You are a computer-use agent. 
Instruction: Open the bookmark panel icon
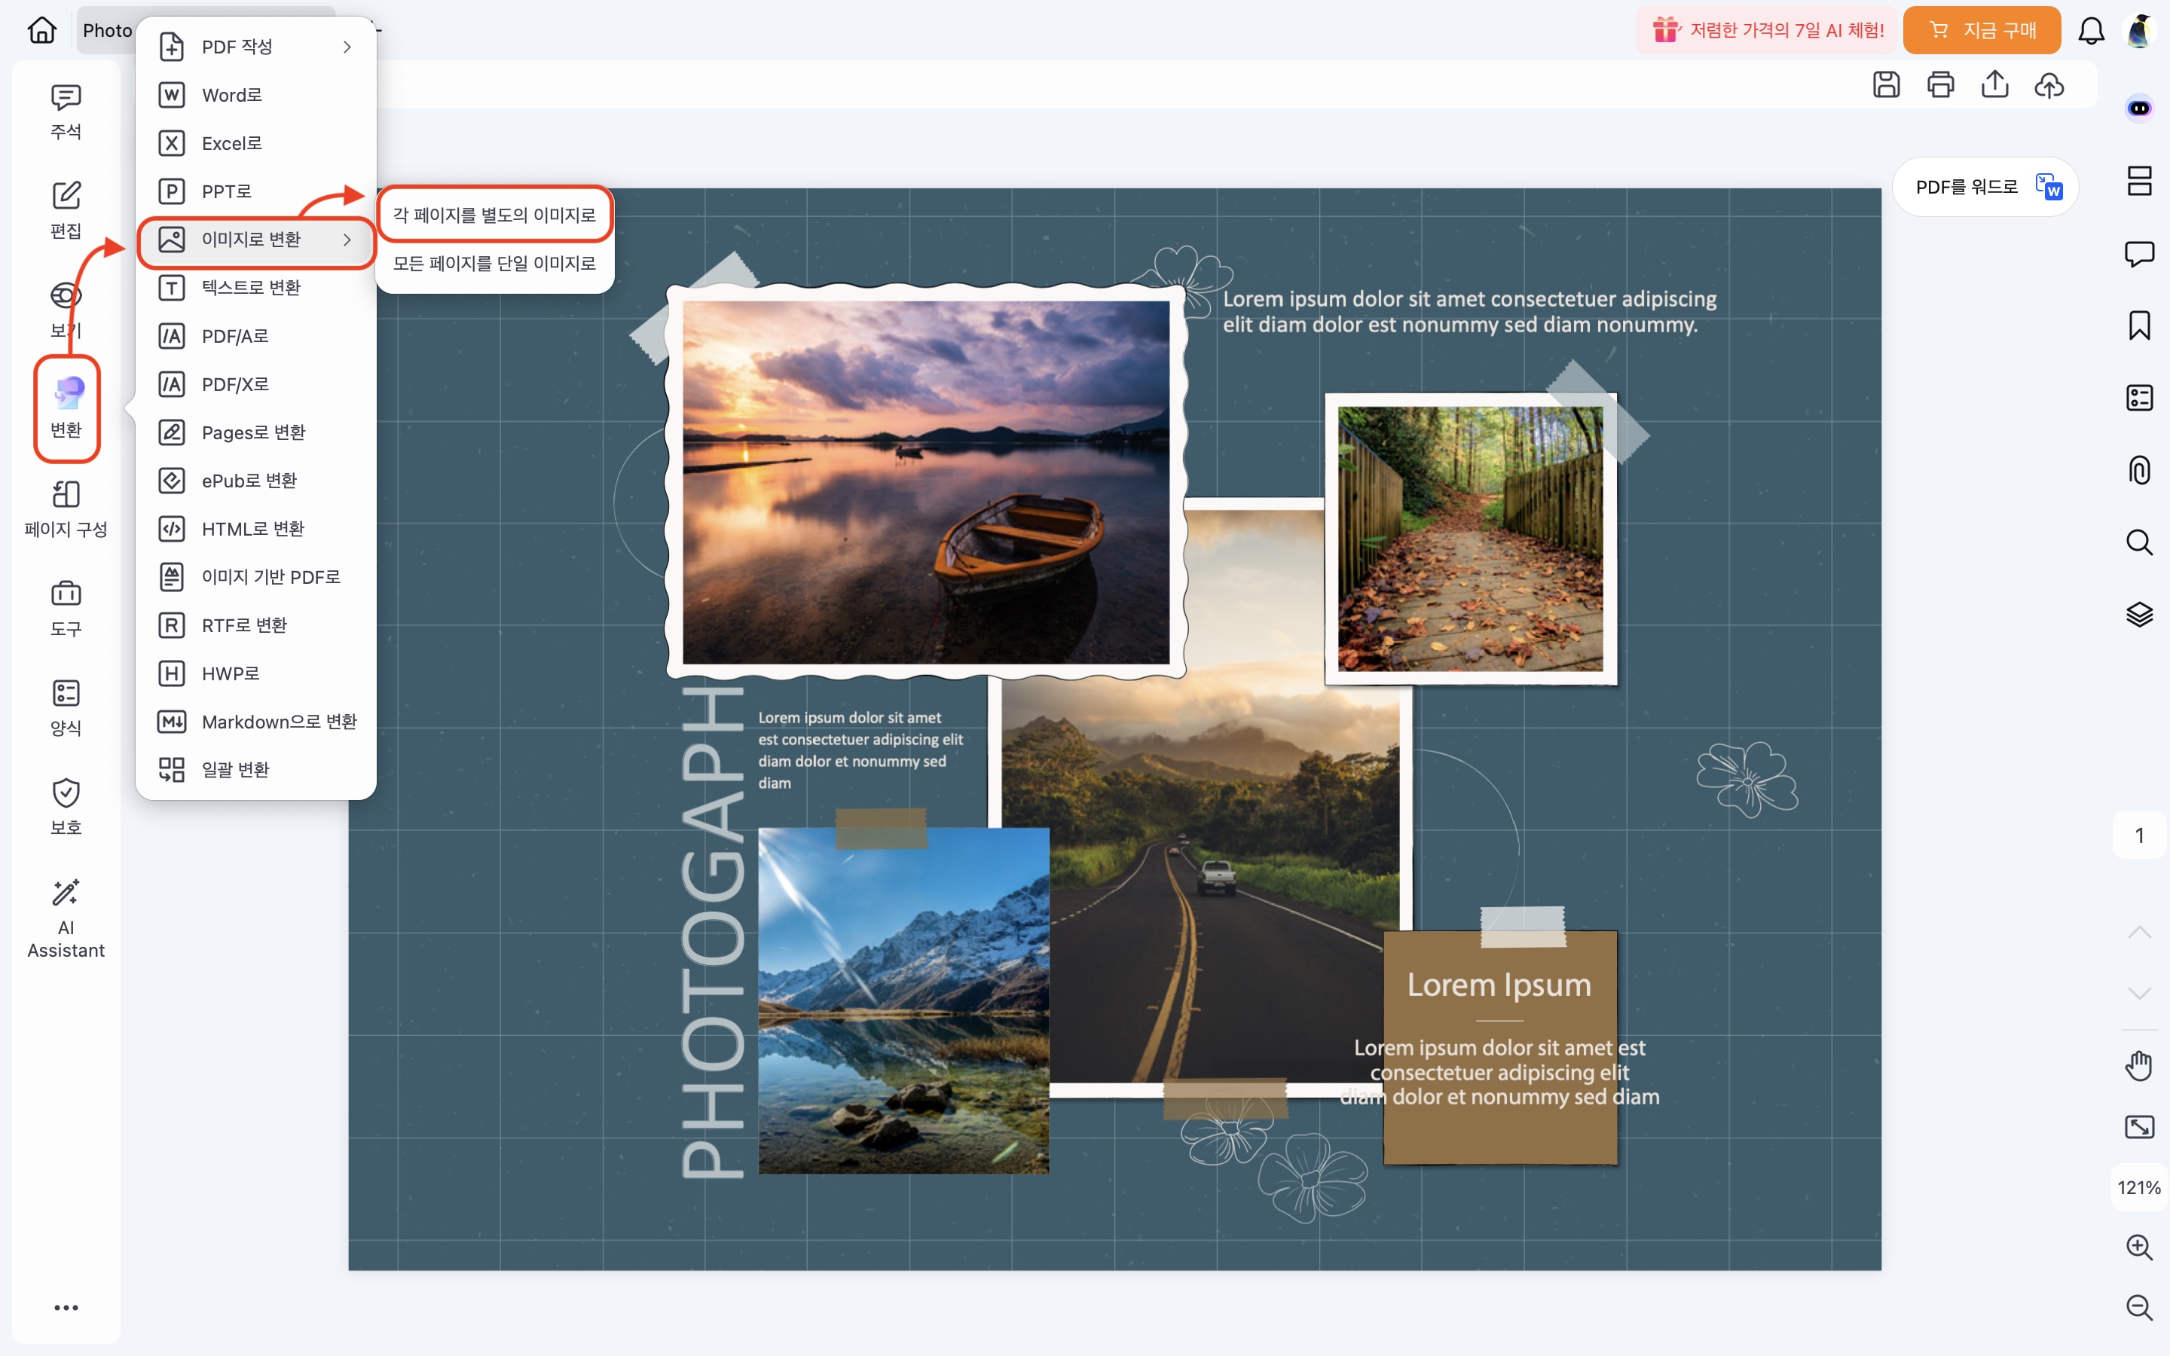pos(2140,325)
